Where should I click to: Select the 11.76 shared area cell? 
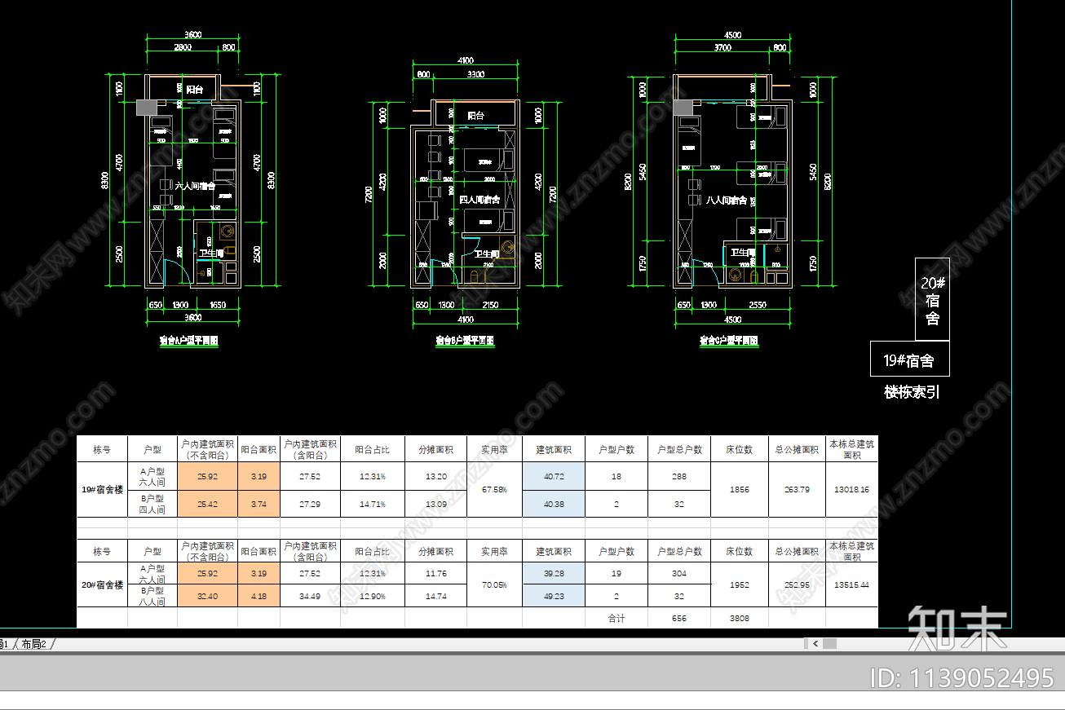coord(435,574)
